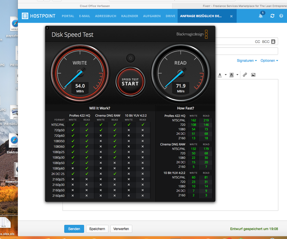This screenshot has width=287, height=239.
Task: Click the Speichern button
Action: pyautogui.click(x=97, y=229)
